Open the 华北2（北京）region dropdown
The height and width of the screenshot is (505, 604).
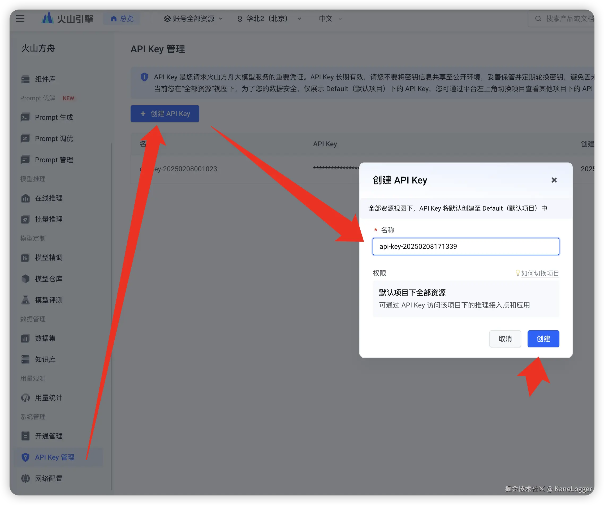coord(269,19)
